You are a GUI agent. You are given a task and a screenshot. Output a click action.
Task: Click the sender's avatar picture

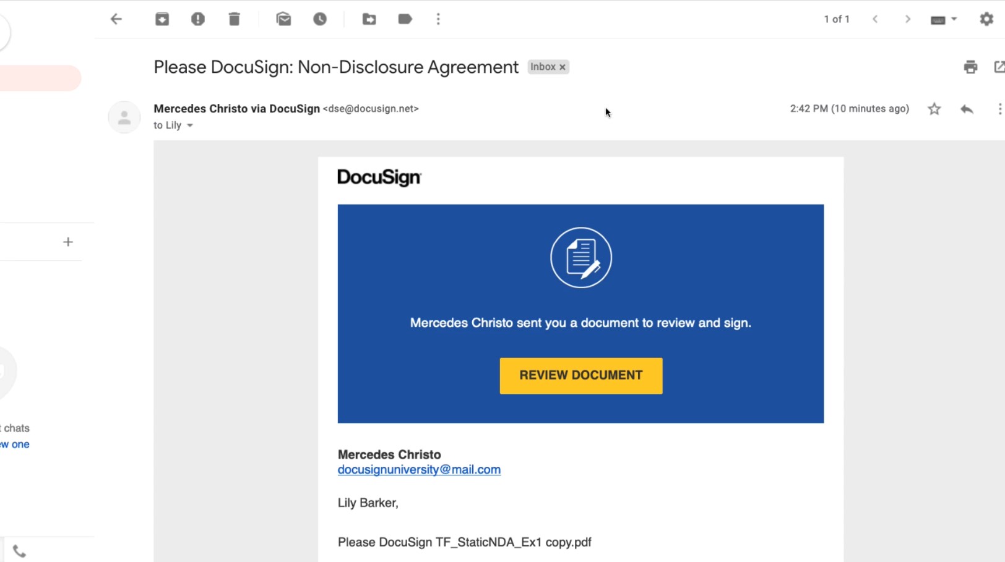pos(124,117)
